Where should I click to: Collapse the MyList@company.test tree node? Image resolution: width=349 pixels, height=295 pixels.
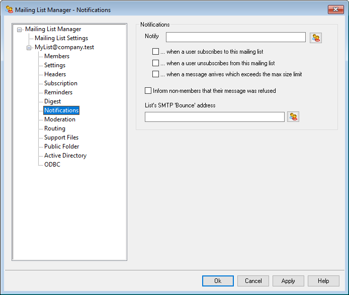coord(29,48)
